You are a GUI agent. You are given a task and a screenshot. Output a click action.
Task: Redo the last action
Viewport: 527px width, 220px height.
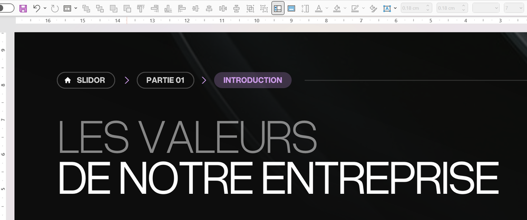coord(55,8)
